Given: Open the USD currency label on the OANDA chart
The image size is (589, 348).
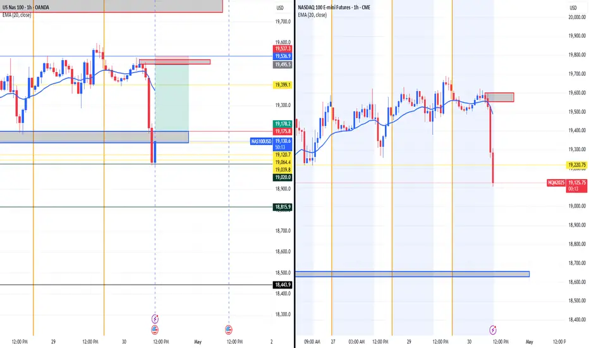Looking at the screenshot, I should click(x=280, y=8).
